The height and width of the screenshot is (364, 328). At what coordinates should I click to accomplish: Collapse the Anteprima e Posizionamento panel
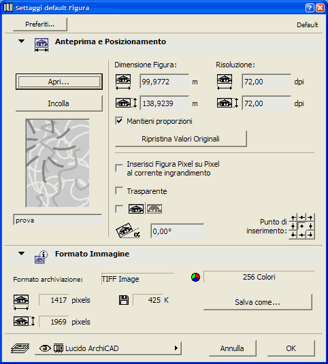coord(21,42)
